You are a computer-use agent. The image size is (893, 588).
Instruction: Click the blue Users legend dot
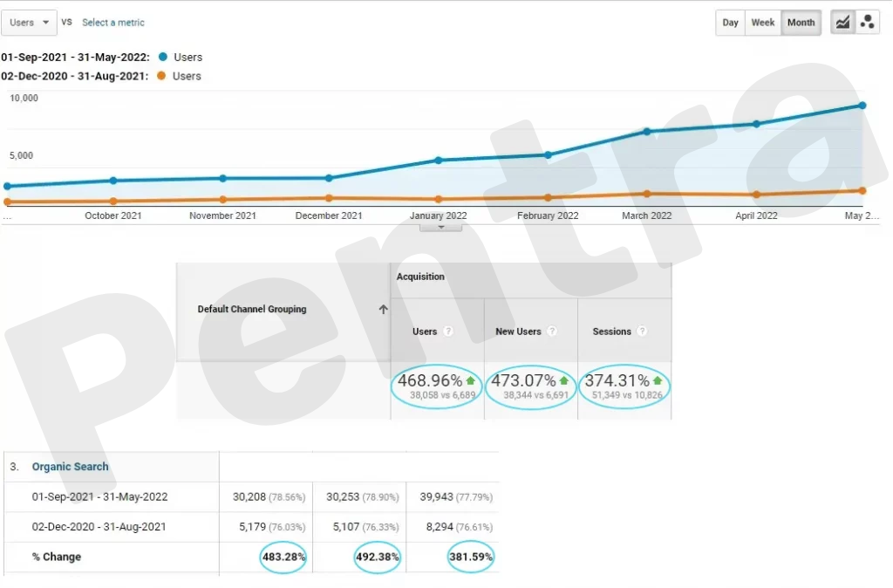tap(163, 57)
